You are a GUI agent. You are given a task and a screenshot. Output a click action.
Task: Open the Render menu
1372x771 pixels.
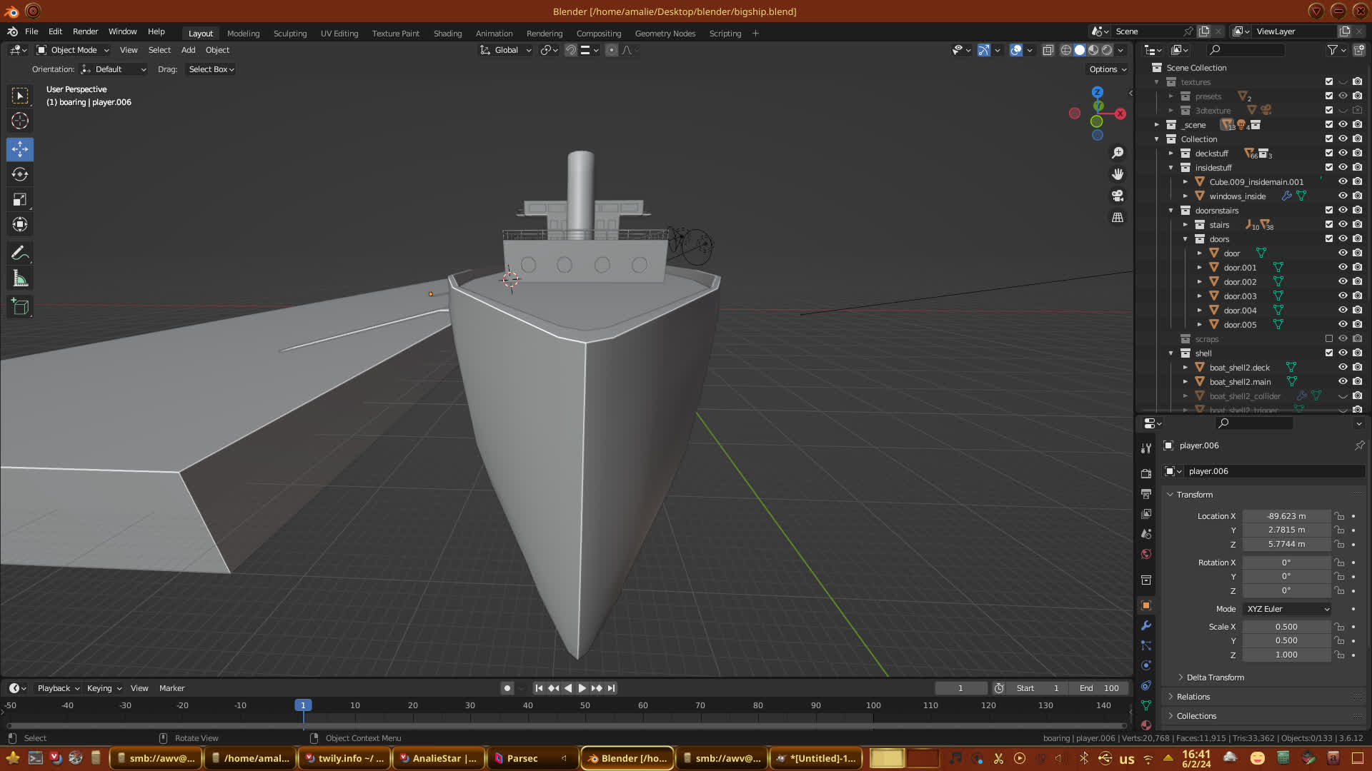(85, 31)
